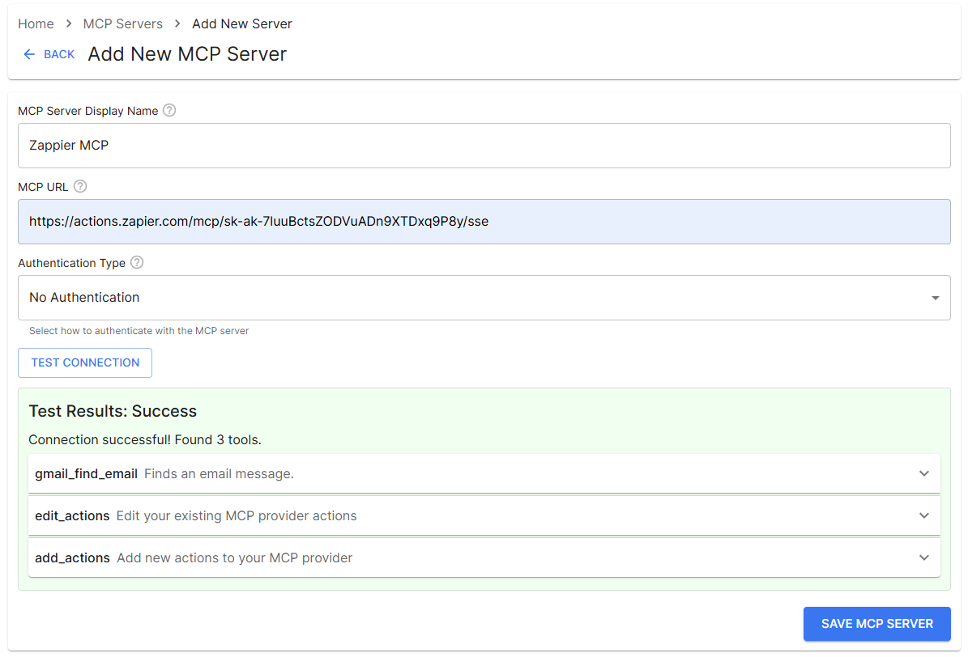Viewport: 968px width, 657px height.
Task: Click the 'MCP URL' label
Action: coord(43,187)
